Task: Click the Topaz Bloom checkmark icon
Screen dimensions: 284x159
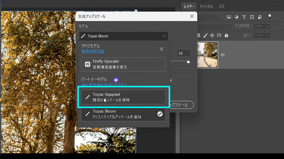Action: [160, 114]
